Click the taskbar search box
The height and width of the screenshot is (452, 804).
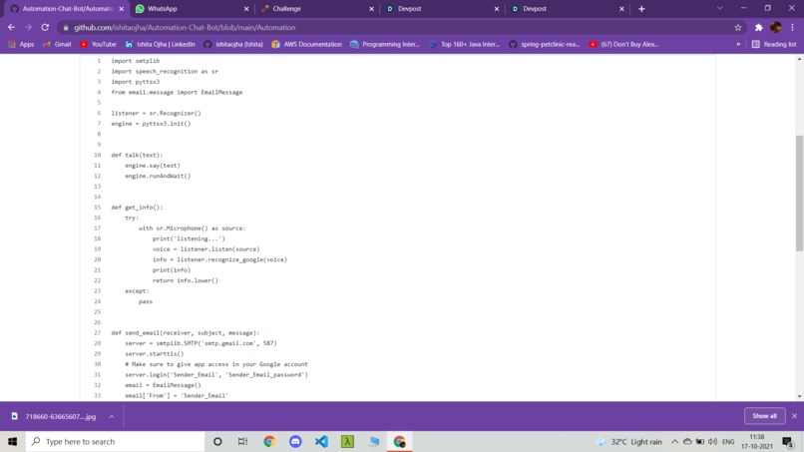tap(115, 442)
